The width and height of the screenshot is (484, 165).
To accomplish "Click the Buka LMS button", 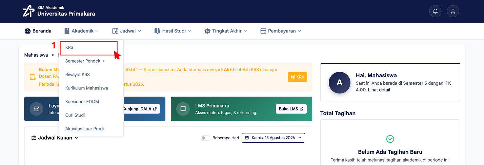I will pos(291,109).
